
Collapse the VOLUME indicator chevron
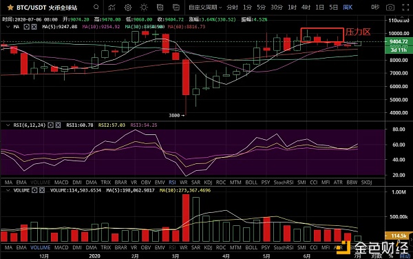[x=8, y=190]
